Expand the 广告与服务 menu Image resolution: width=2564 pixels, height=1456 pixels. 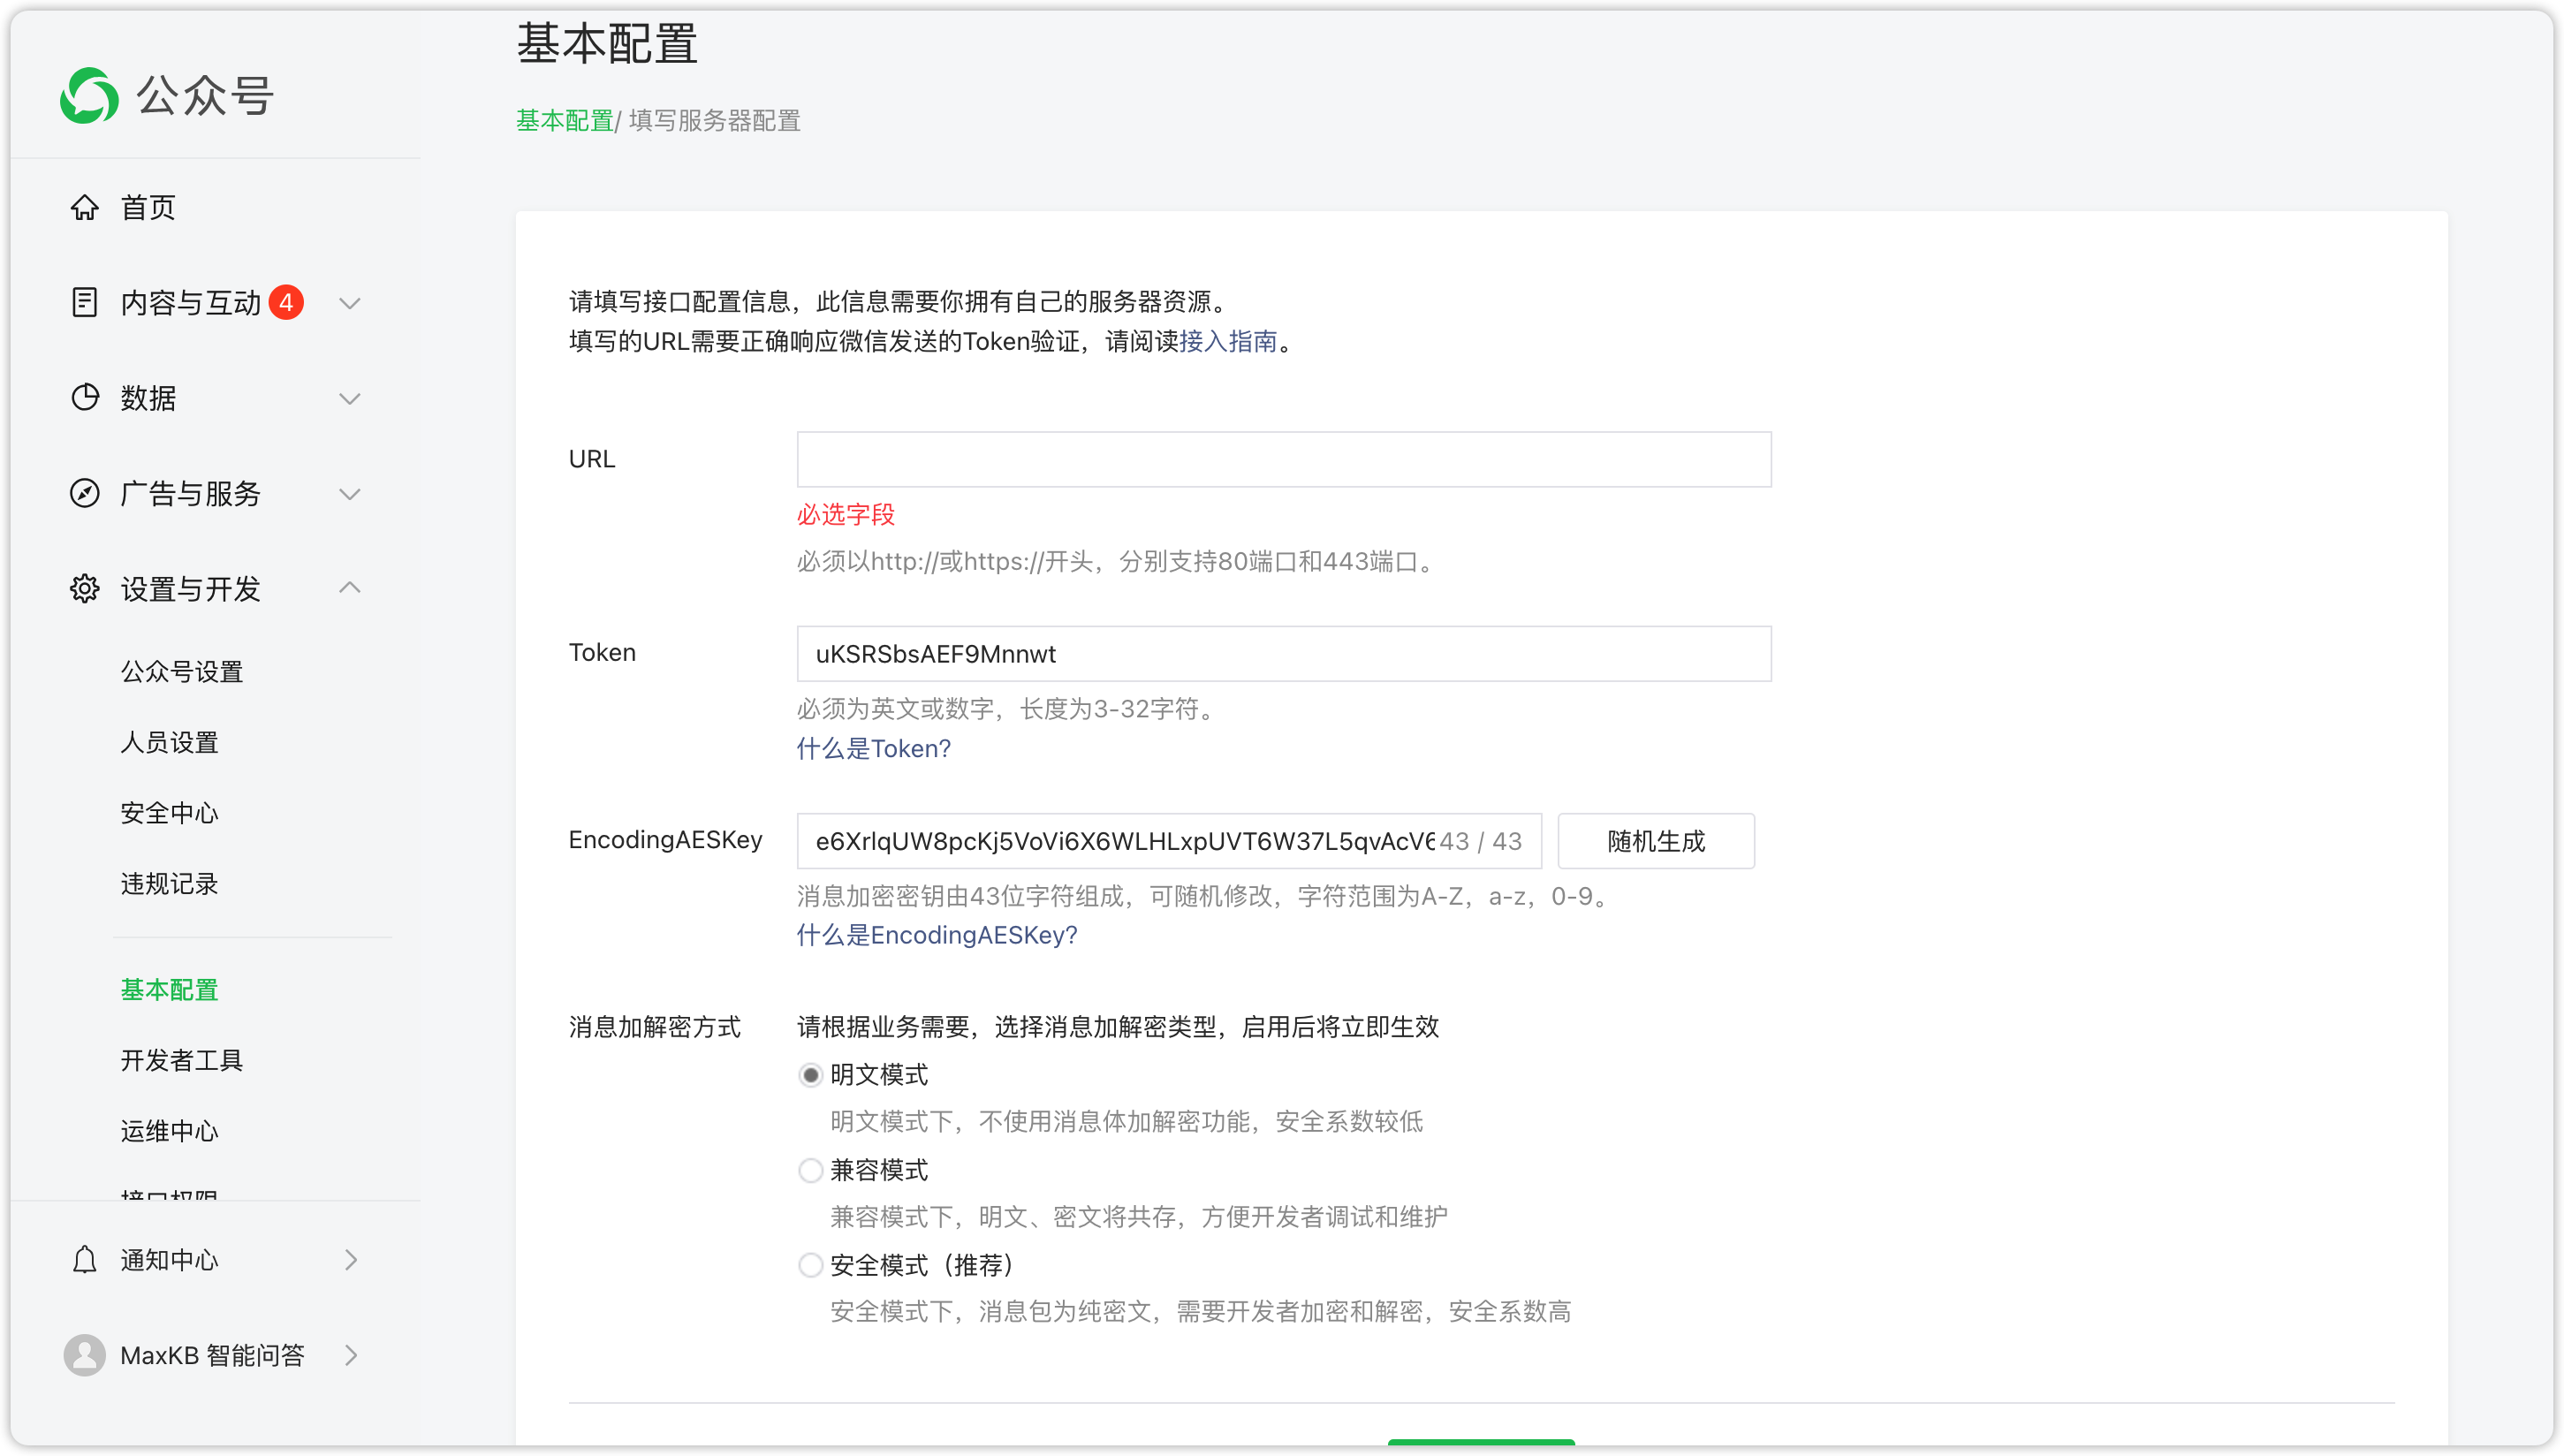(349, 493)
